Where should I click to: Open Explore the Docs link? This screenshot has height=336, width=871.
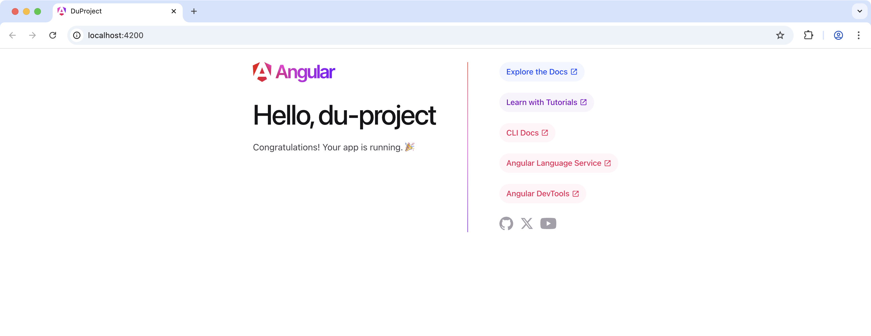541,72
